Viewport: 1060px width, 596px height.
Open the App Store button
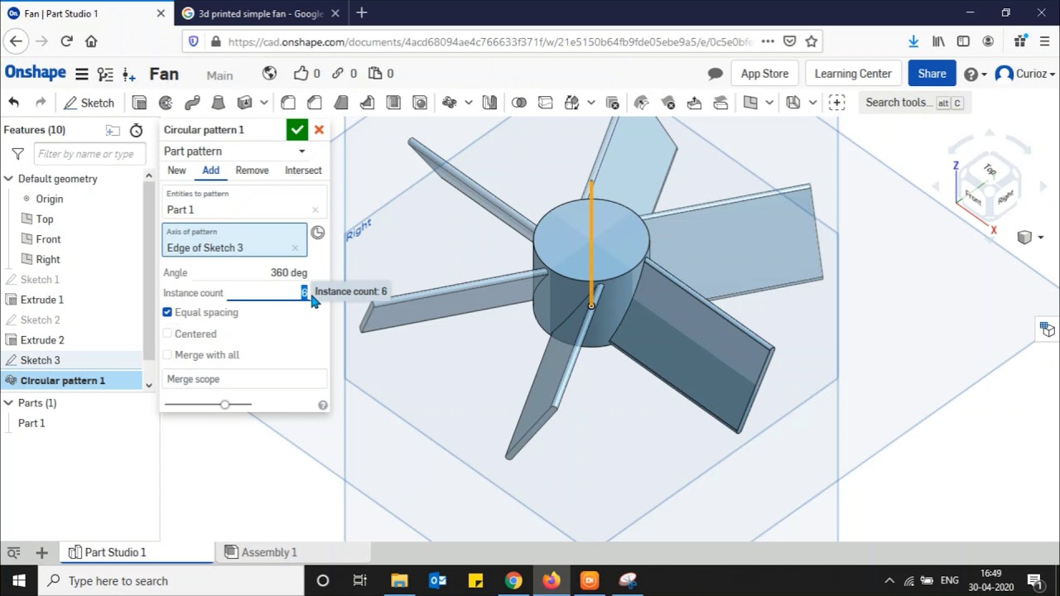(x=764, y=74)
